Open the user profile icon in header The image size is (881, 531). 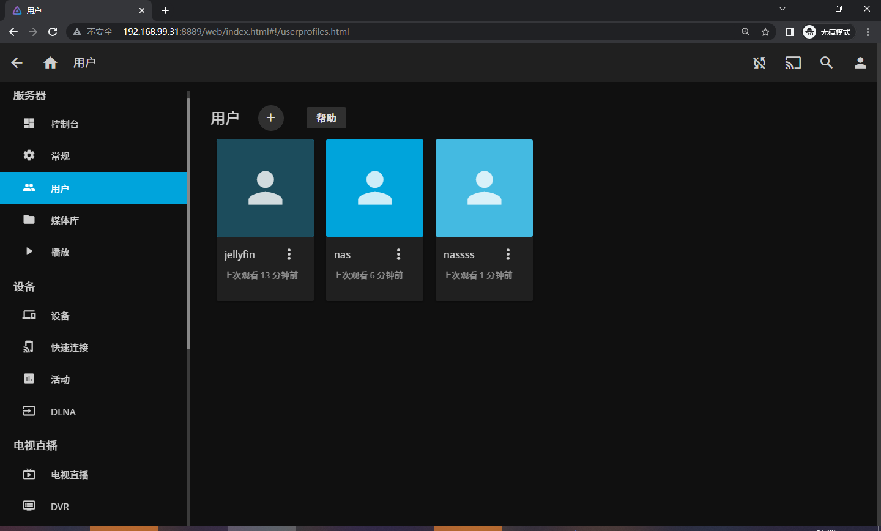coord(860,62)
